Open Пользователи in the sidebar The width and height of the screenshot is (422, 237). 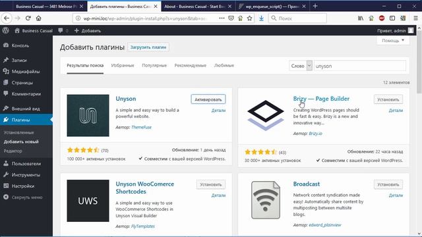click(x=26, y=164)
